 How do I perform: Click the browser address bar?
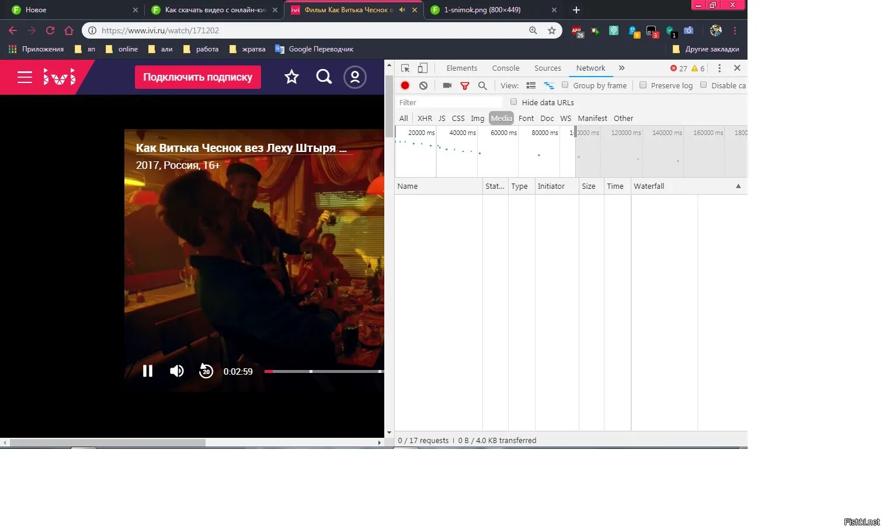(322, 30)
